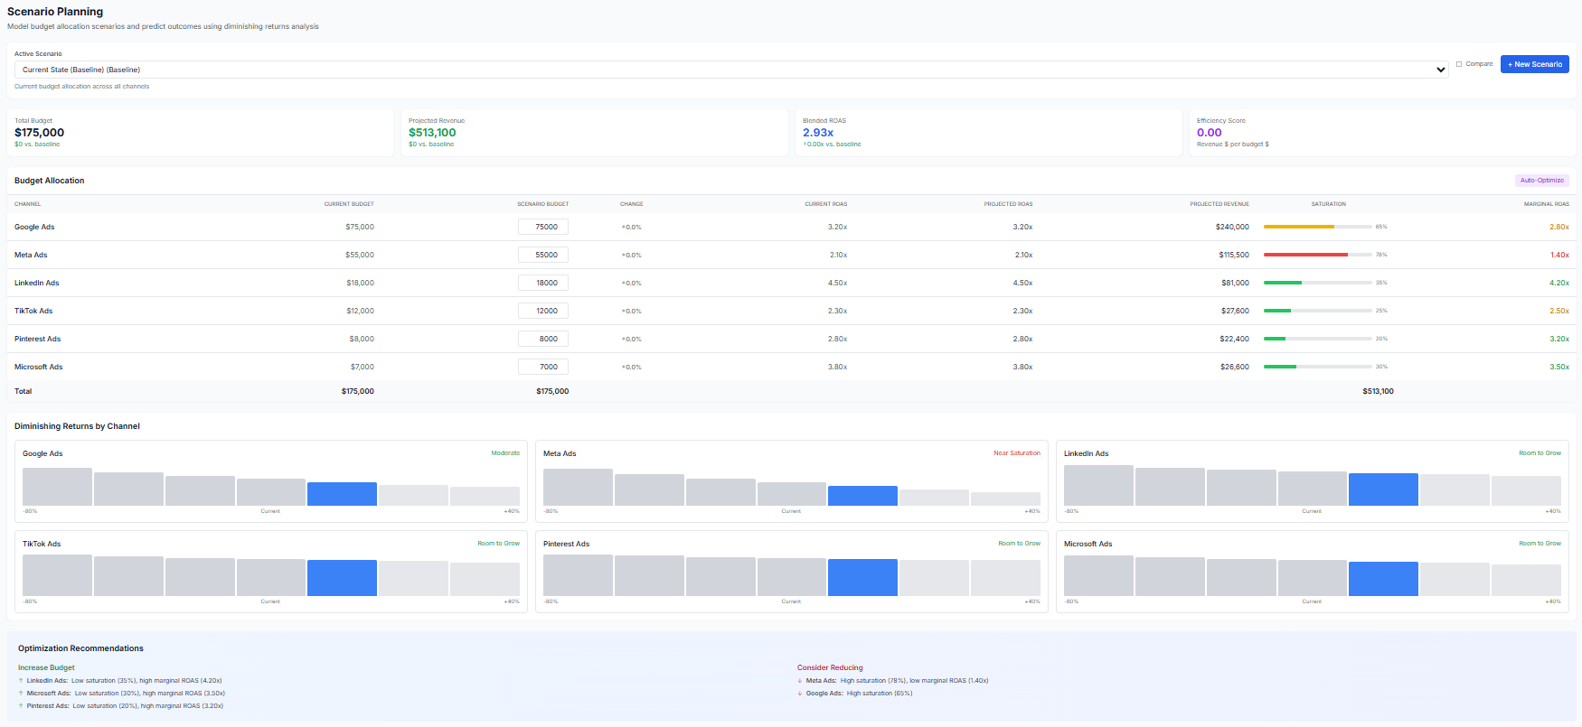Click LinkedIn Ads row label in table
Screen dimensions: 1582x727
point(36,283)
